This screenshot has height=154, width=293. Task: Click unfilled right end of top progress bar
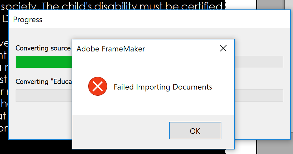coord(259,62)
